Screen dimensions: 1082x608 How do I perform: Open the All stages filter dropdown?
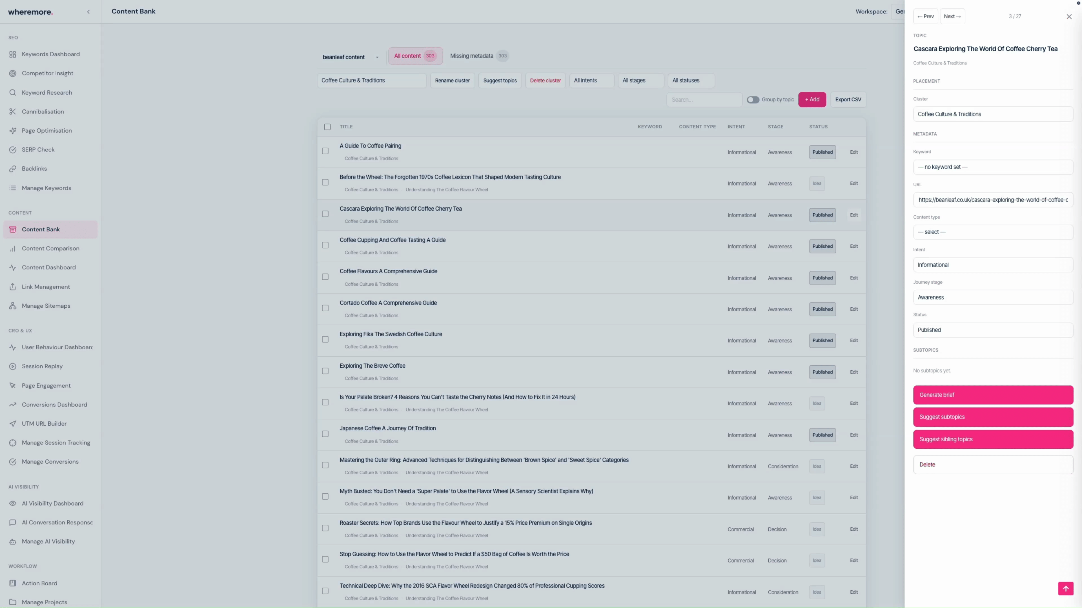pos(641,80)
